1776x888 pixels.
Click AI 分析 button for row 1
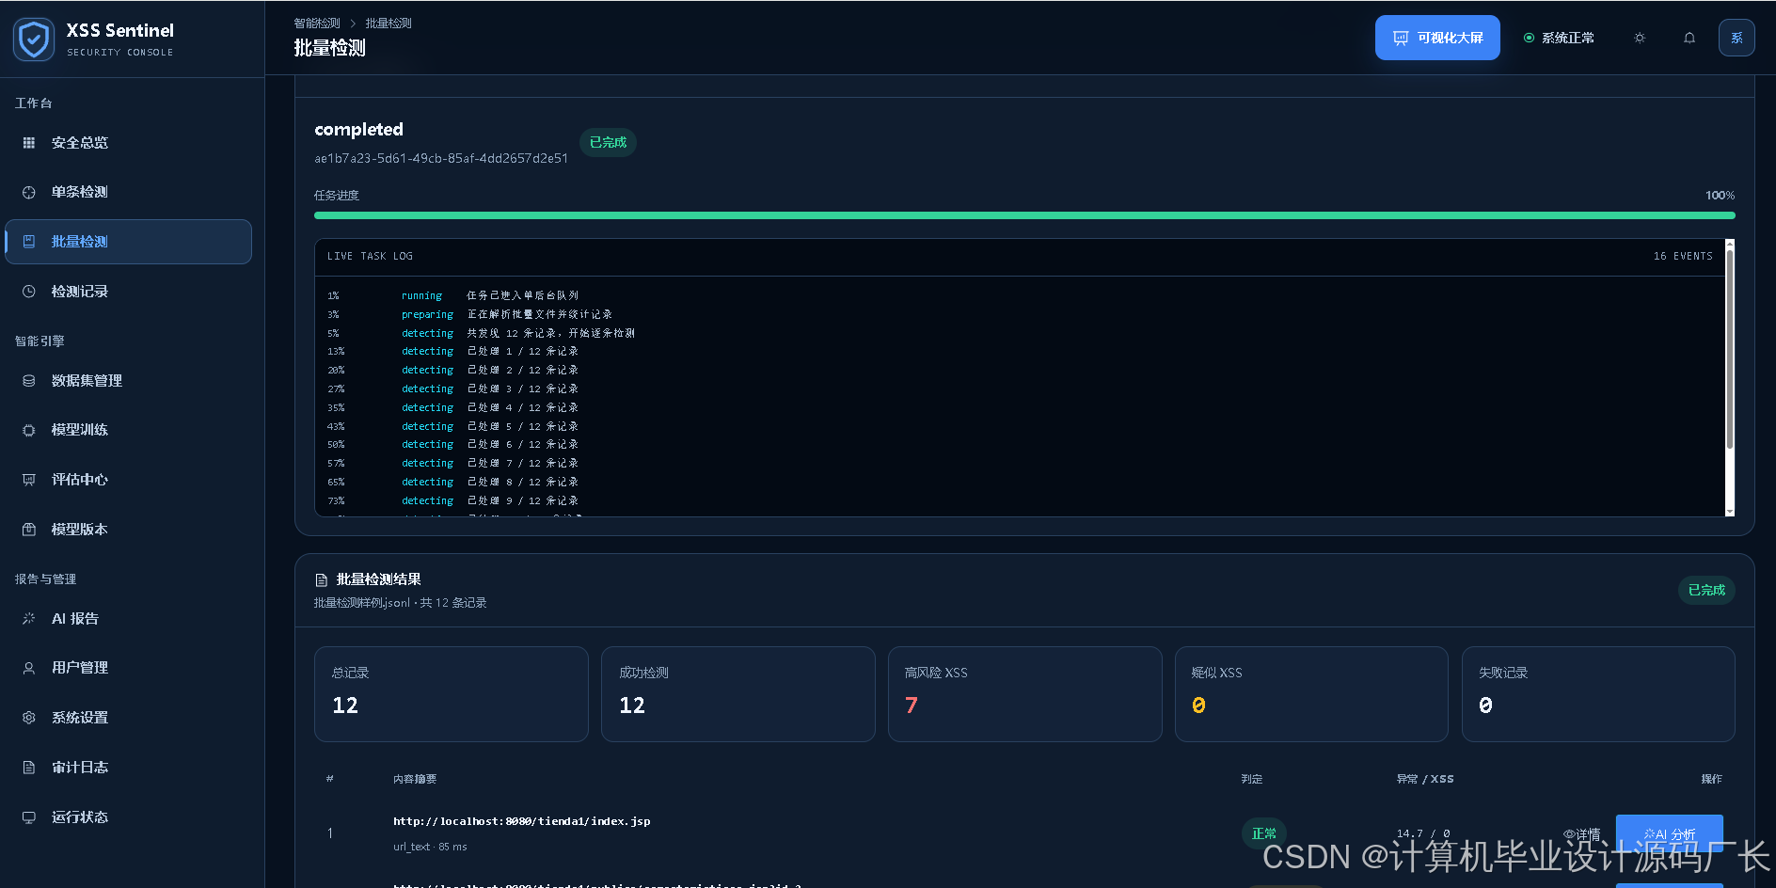coord(1670,834)
